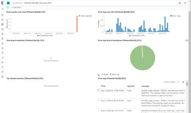Open the recently viewed clock icon

click(2, 9)
